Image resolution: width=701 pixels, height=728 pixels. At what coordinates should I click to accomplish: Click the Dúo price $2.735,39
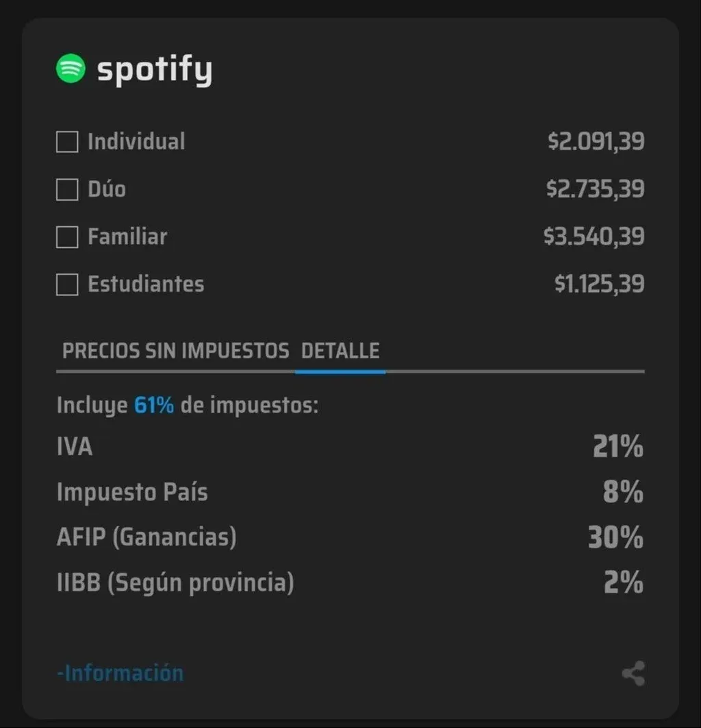tap(595, 189)
